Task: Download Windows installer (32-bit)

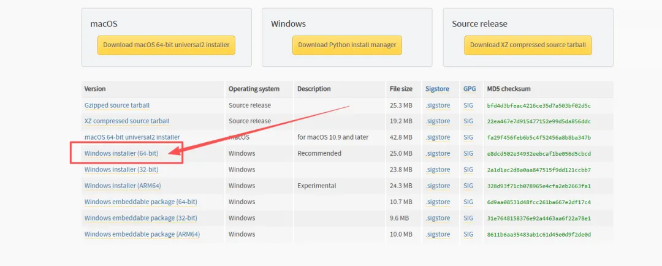Action: (x=121, y=169)
